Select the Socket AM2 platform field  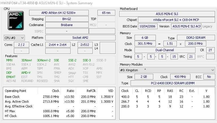[80, 38]
